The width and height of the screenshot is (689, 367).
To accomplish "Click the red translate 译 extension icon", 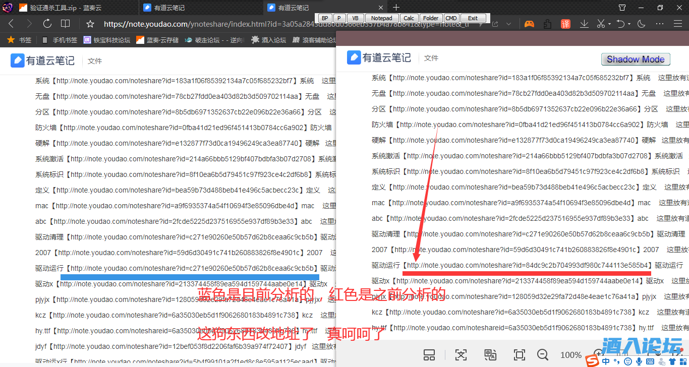I will pyautogui.click(x=565, y=24).
